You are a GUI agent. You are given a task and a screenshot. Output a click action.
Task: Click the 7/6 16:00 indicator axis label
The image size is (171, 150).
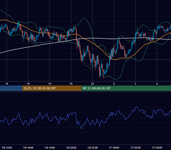(x=28, y=147)
